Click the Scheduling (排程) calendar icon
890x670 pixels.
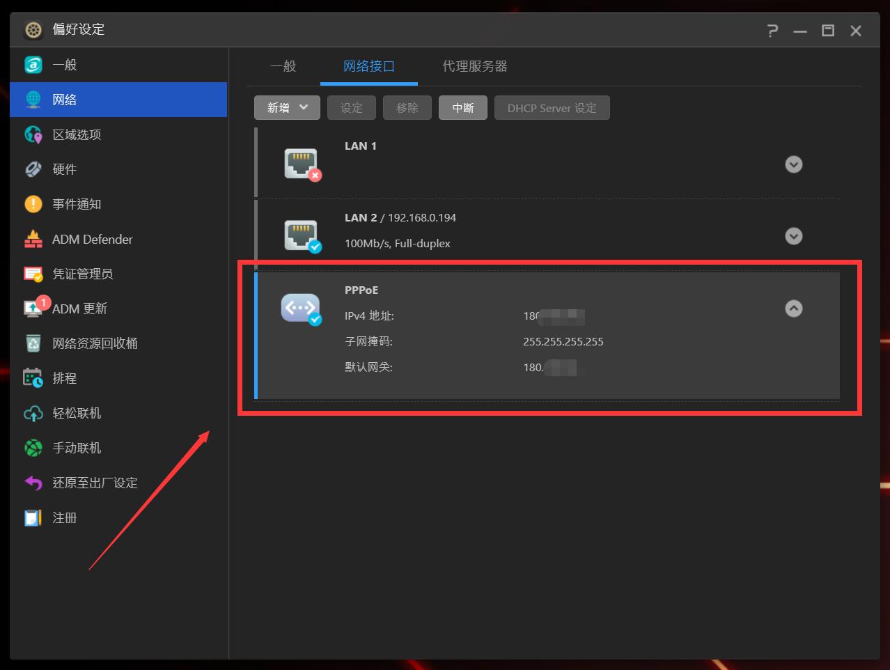click(x=33, y=378)
